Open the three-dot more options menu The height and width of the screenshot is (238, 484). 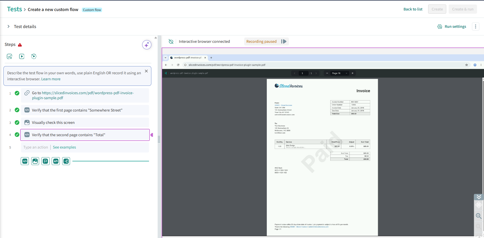tap(476, 27)
